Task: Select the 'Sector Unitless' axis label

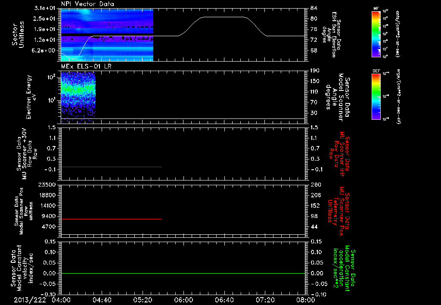Action: click(18, 35)
